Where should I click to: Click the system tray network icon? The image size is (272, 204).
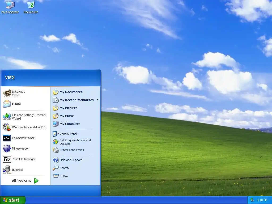pos(252,200)
